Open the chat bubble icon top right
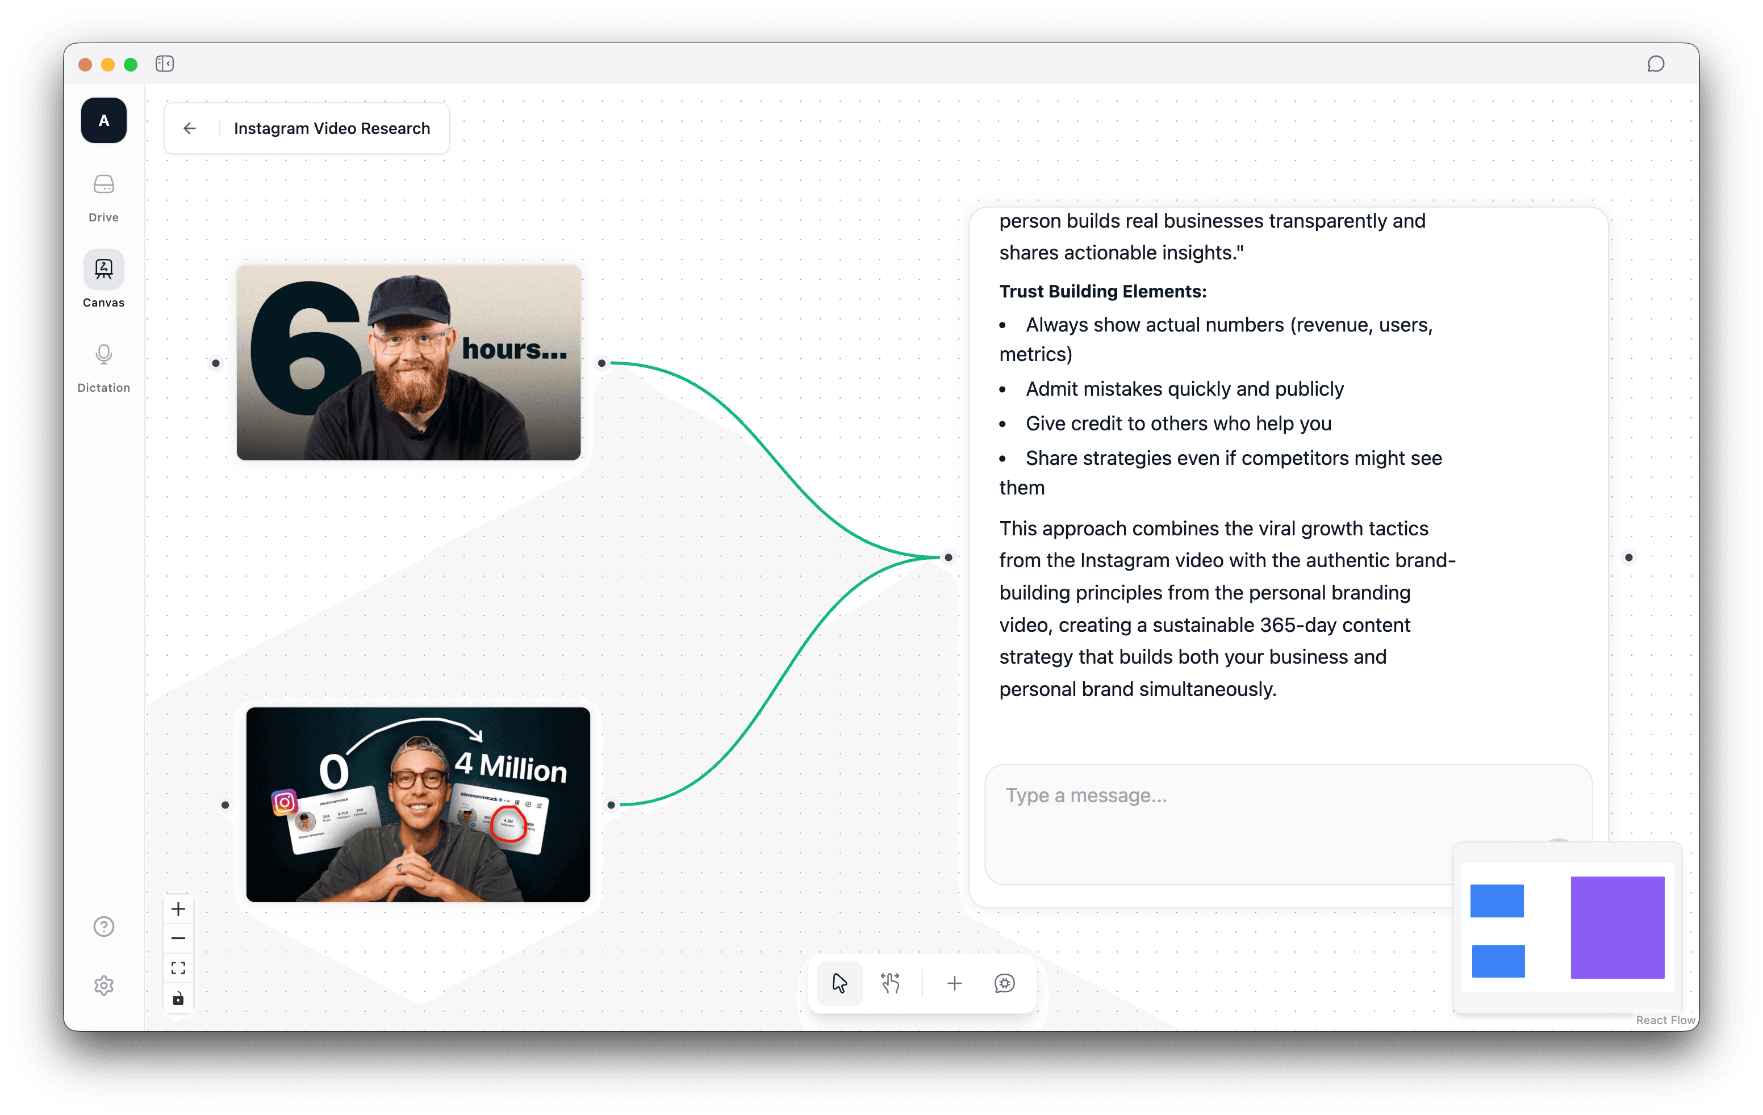The width and height of the screenshot is (1763, 1115). click(1656, 64)
